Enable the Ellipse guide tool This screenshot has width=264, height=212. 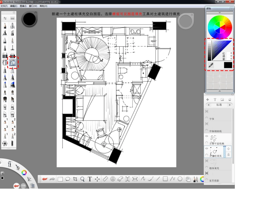[x=113, y=179]
